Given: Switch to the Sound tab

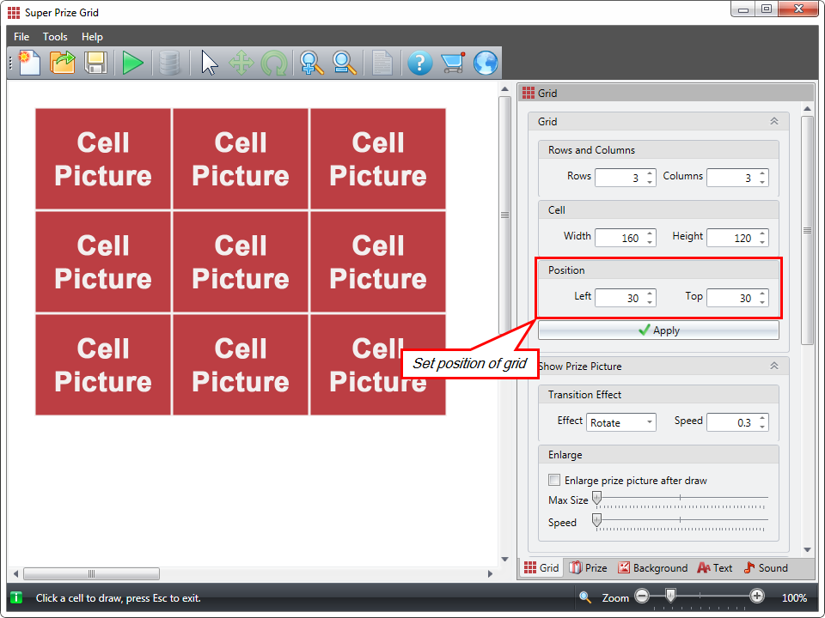Looking at the screenshot, I should coord(765,568).
